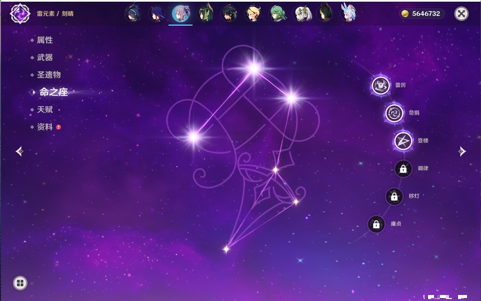Image resolution: width=481 pixels, height=301 pixels.
Task: Click the Mora amount 5646732
Action: pos(426,14)
